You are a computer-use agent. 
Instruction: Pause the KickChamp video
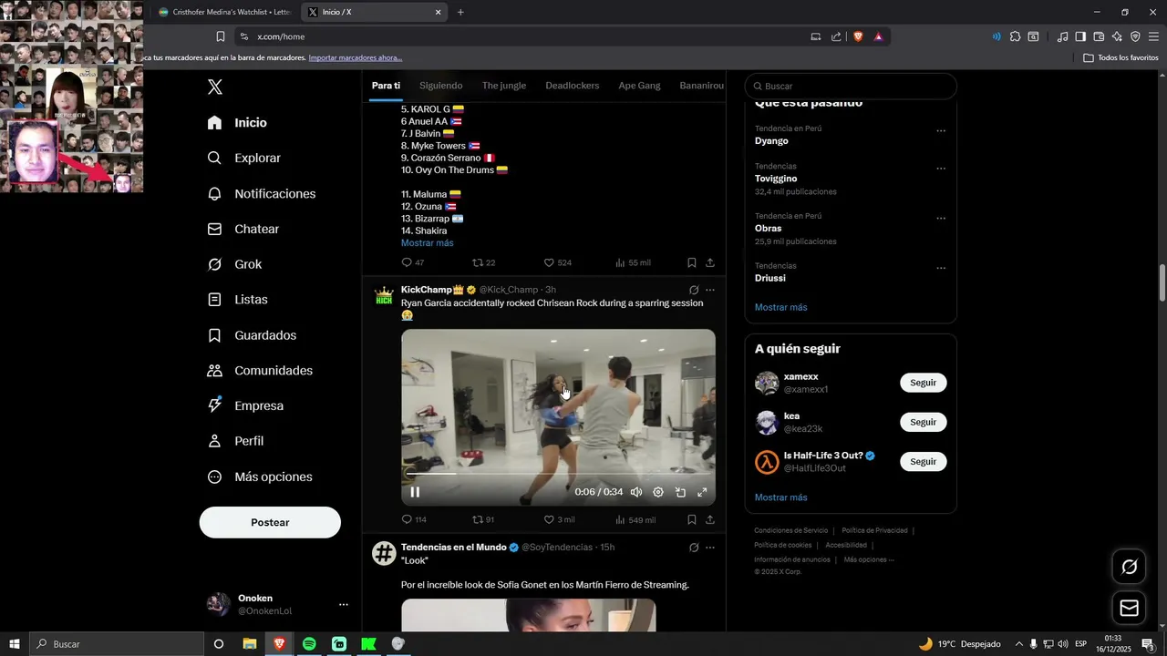[x=415, y=492]
